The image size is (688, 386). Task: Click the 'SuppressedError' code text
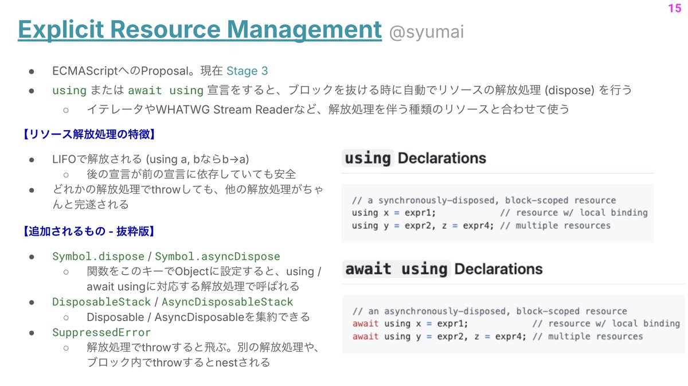coord(101,333)
